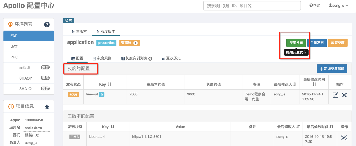Click the project search input field
Screen dimensions: 356x146
[x=252, y=6]
